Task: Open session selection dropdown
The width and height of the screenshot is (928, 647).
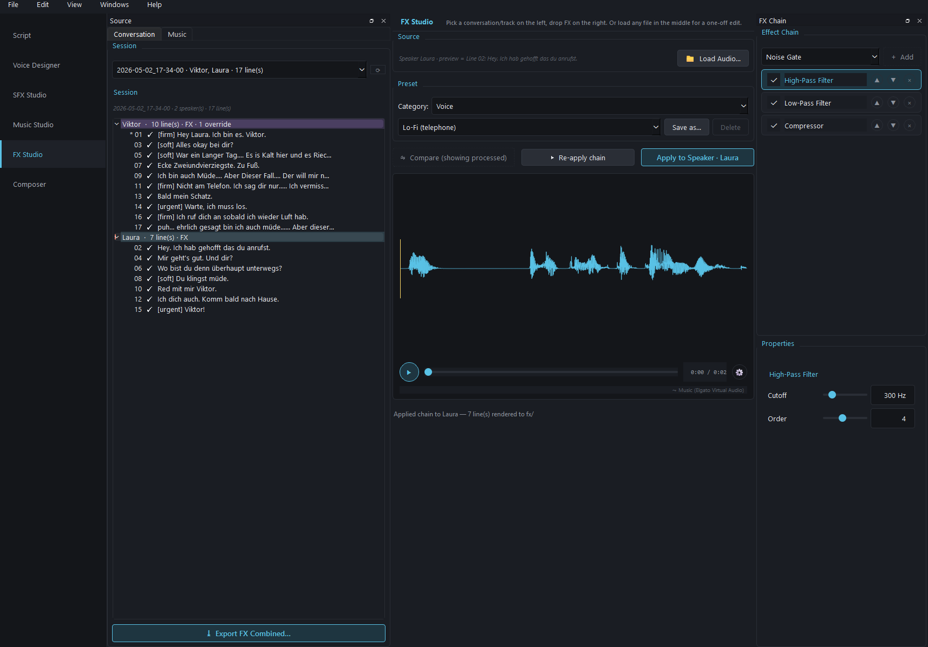Action: (239, 70)
